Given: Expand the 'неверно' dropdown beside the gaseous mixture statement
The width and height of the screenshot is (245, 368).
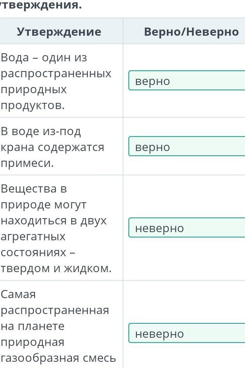Looking at the screenshot, I should point(187,333).
